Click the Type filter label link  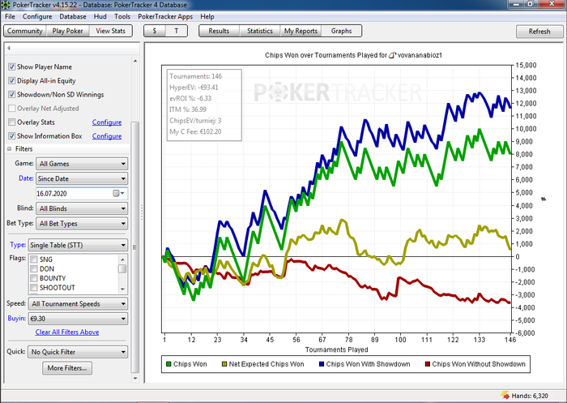point(17,245)
